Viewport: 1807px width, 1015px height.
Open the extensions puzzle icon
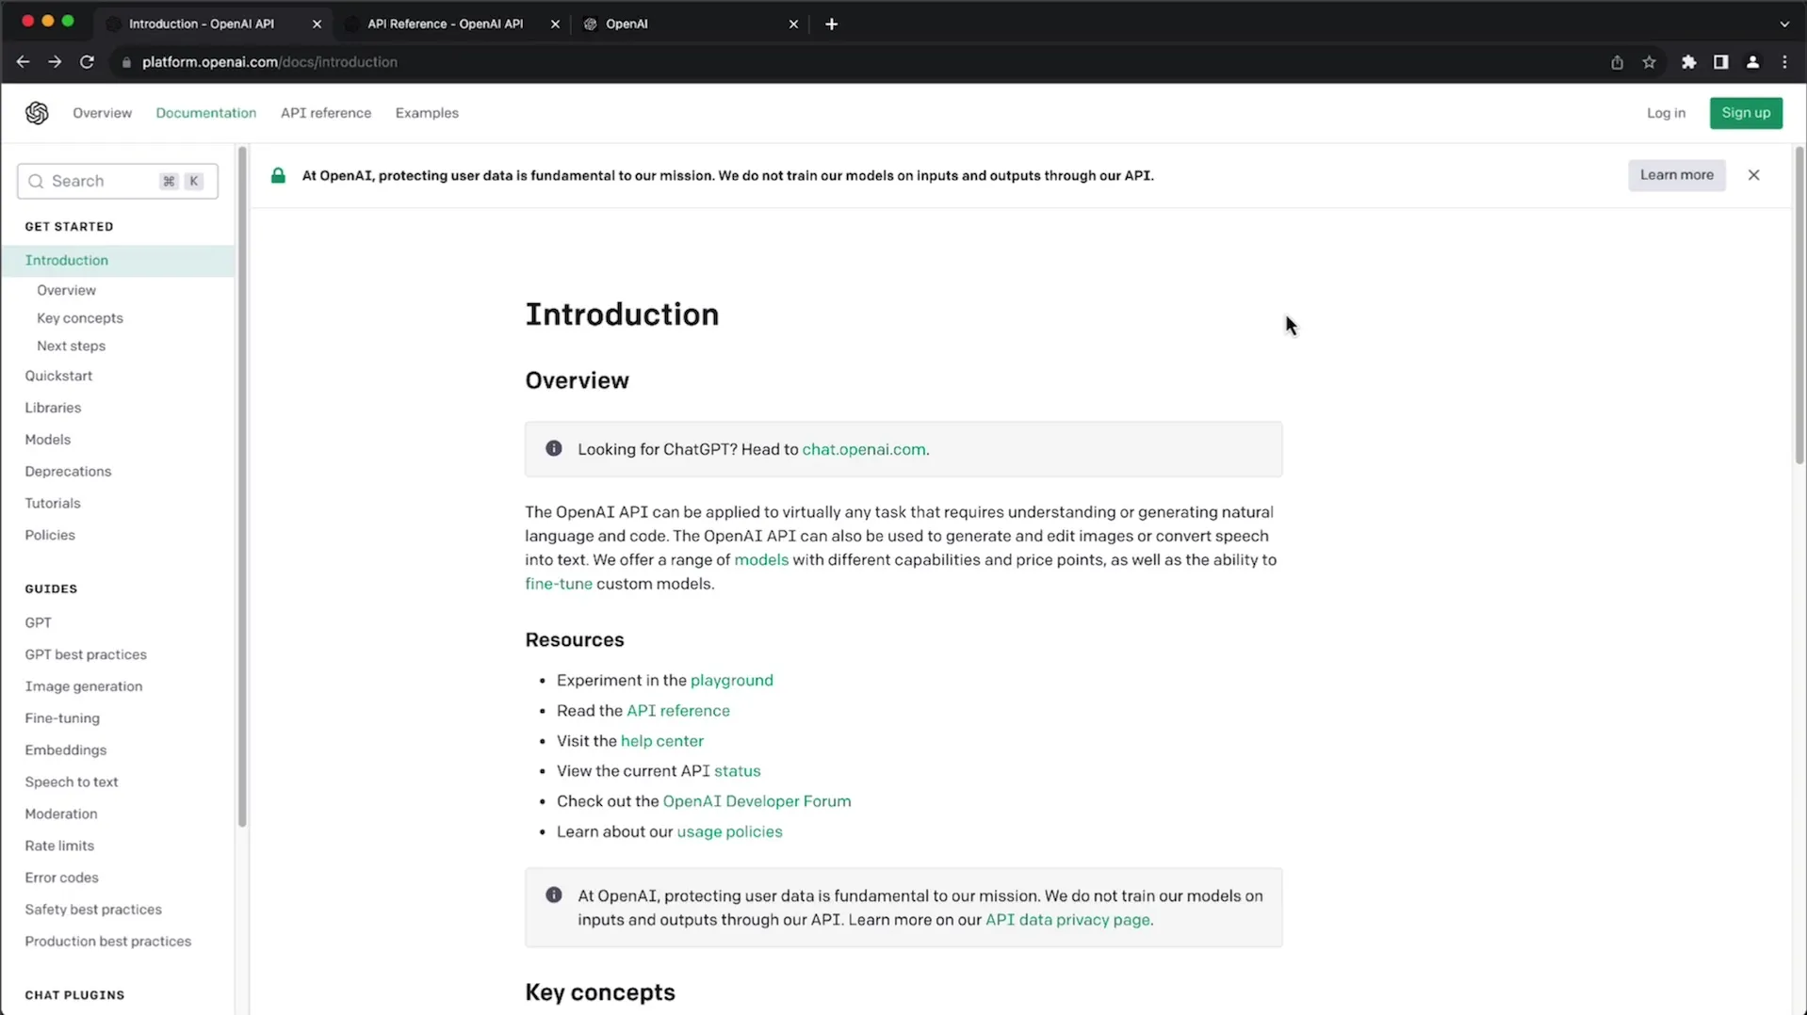coord(1688,62)
